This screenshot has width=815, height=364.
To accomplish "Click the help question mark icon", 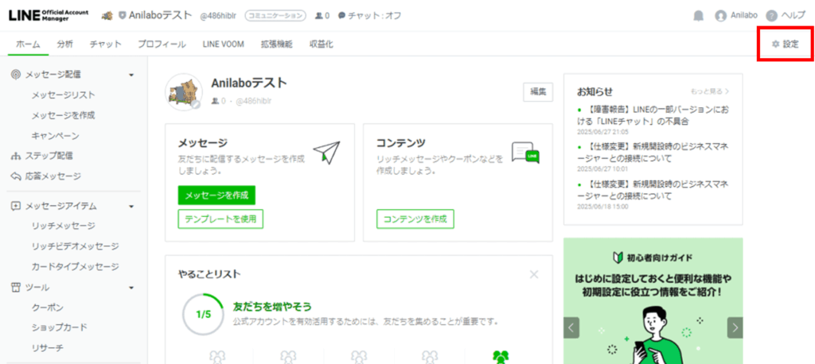I will (x=770, y=15).
